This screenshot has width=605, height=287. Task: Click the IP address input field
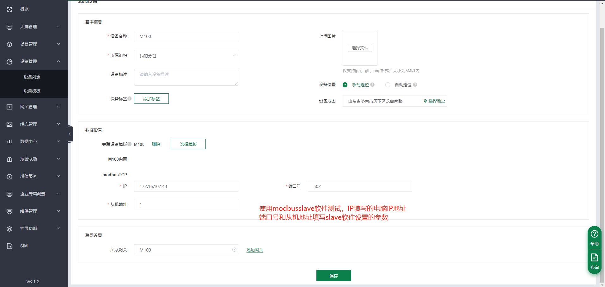[186, 186]
